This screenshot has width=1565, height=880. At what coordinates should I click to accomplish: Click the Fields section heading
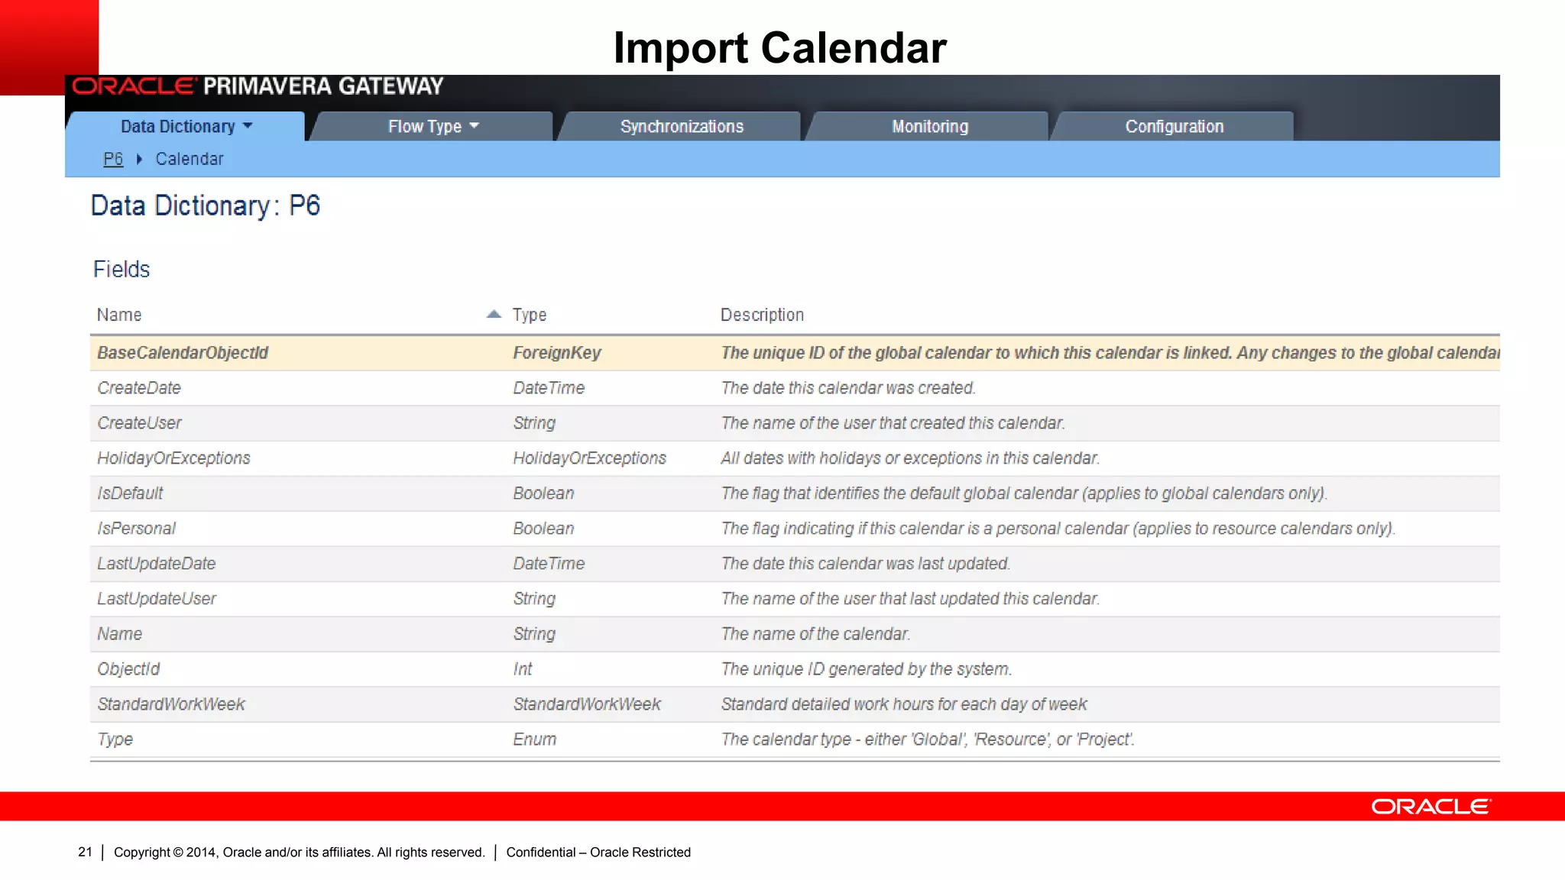122,269
